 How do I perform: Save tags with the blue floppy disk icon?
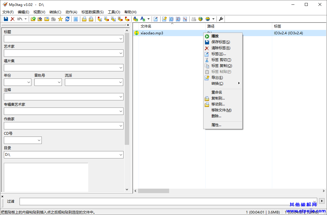click(6, 19)
